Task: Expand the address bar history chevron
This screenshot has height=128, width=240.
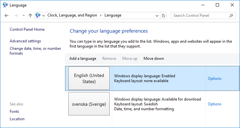Action: (x=157, y=16)
